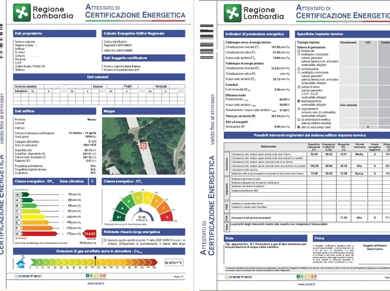Viewport: 390px width, 291px height.
Task: Click the 'Dati edificio' section header
Action: click(55, 111)
